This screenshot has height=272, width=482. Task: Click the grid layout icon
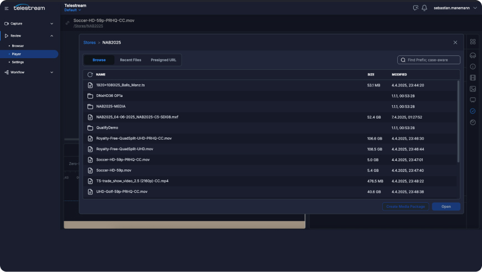point(473,42)
